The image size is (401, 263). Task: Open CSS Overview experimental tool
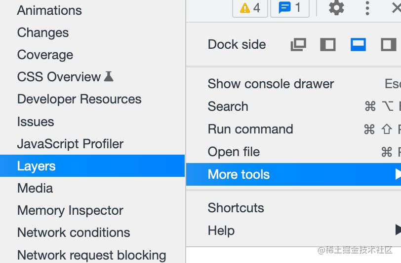click(x=59, y=77)
